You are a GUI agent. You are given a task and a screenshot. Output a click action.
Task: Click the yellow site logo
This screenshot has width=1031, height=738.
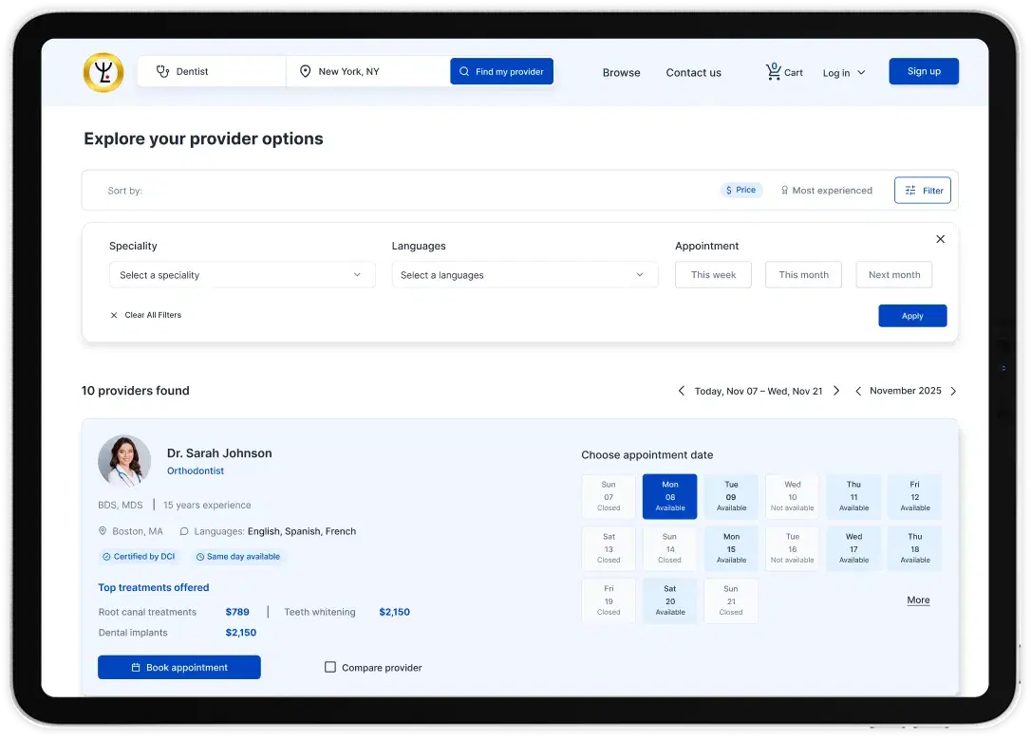103,72
